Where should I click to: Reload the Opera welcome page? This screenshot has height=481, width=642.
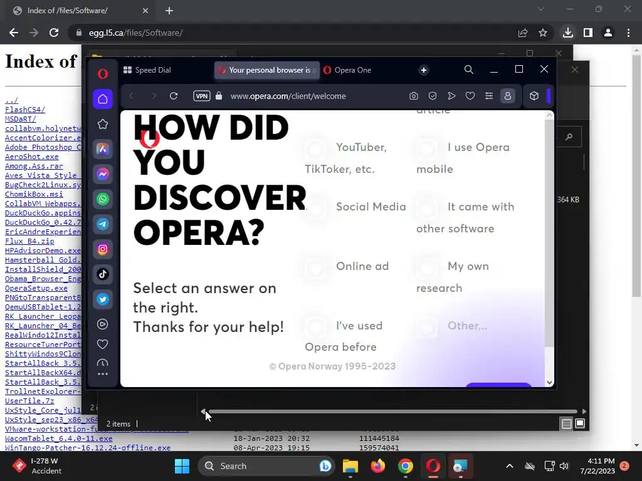pyautogui.click(x=174, y=96)
